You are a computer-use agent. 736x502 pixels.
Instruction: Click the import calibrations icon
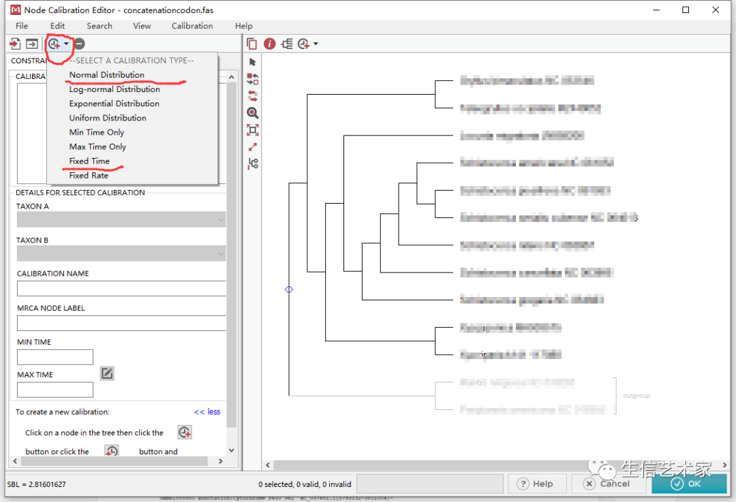[x=15, y=44]
